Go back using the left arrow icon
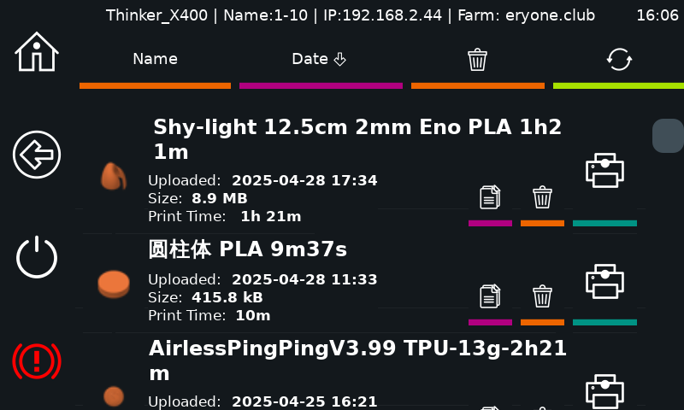Image resolution: width=684 pixels, height=410 pixels. [37, 155]
